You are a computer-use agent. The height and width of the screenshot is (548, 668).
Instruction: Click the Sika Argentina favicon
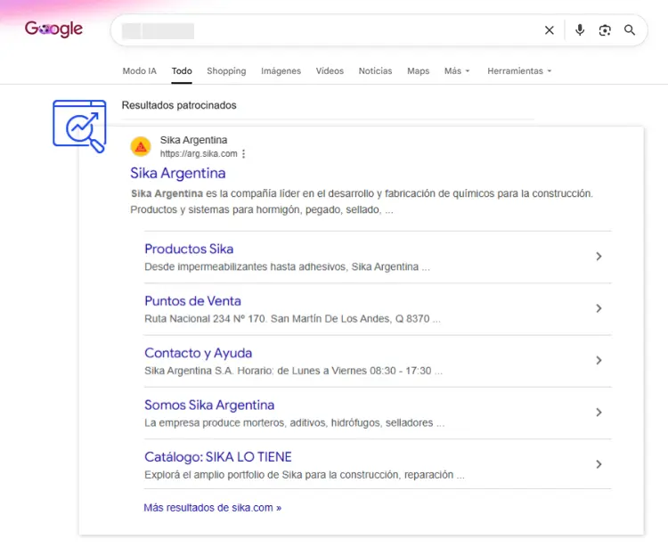click(x=141, y=147)
